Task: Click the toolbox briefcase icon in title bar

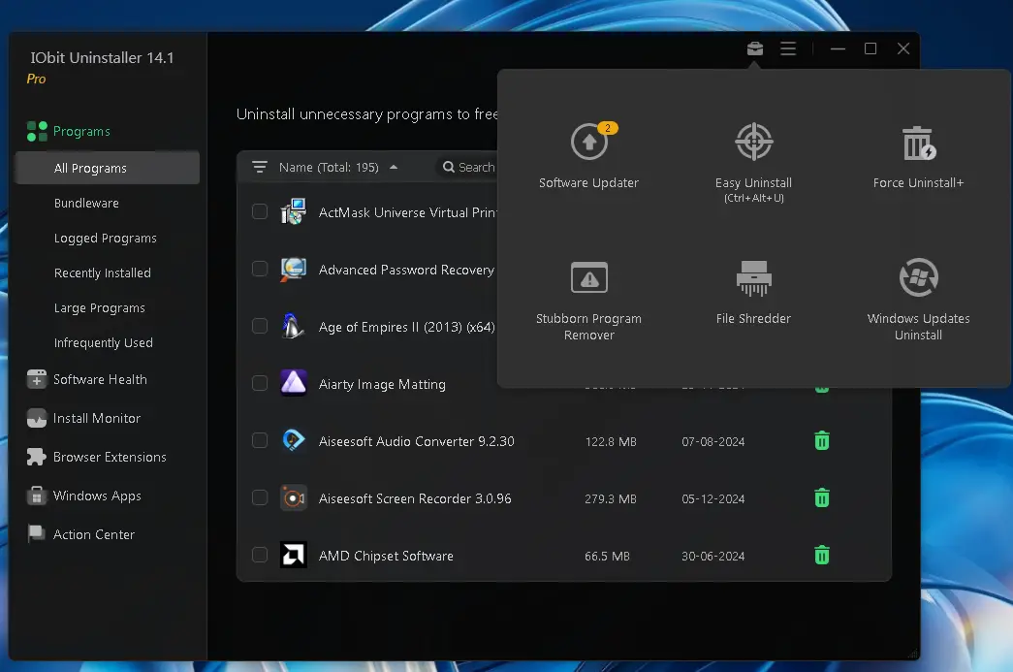Action: point(755,48)
